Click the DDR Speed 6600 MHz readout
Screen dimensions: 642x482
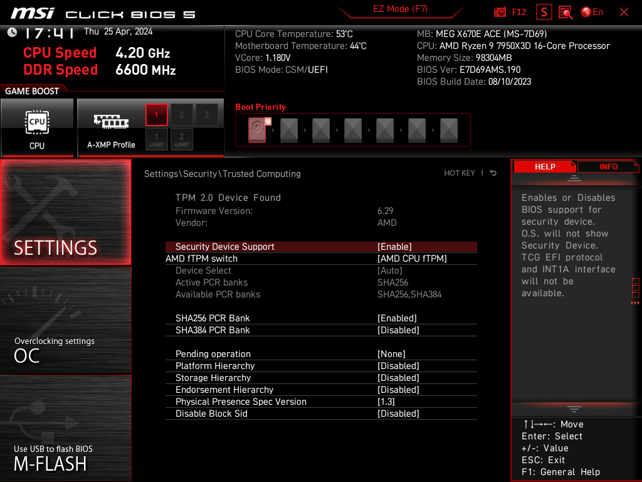coord(100,70)
